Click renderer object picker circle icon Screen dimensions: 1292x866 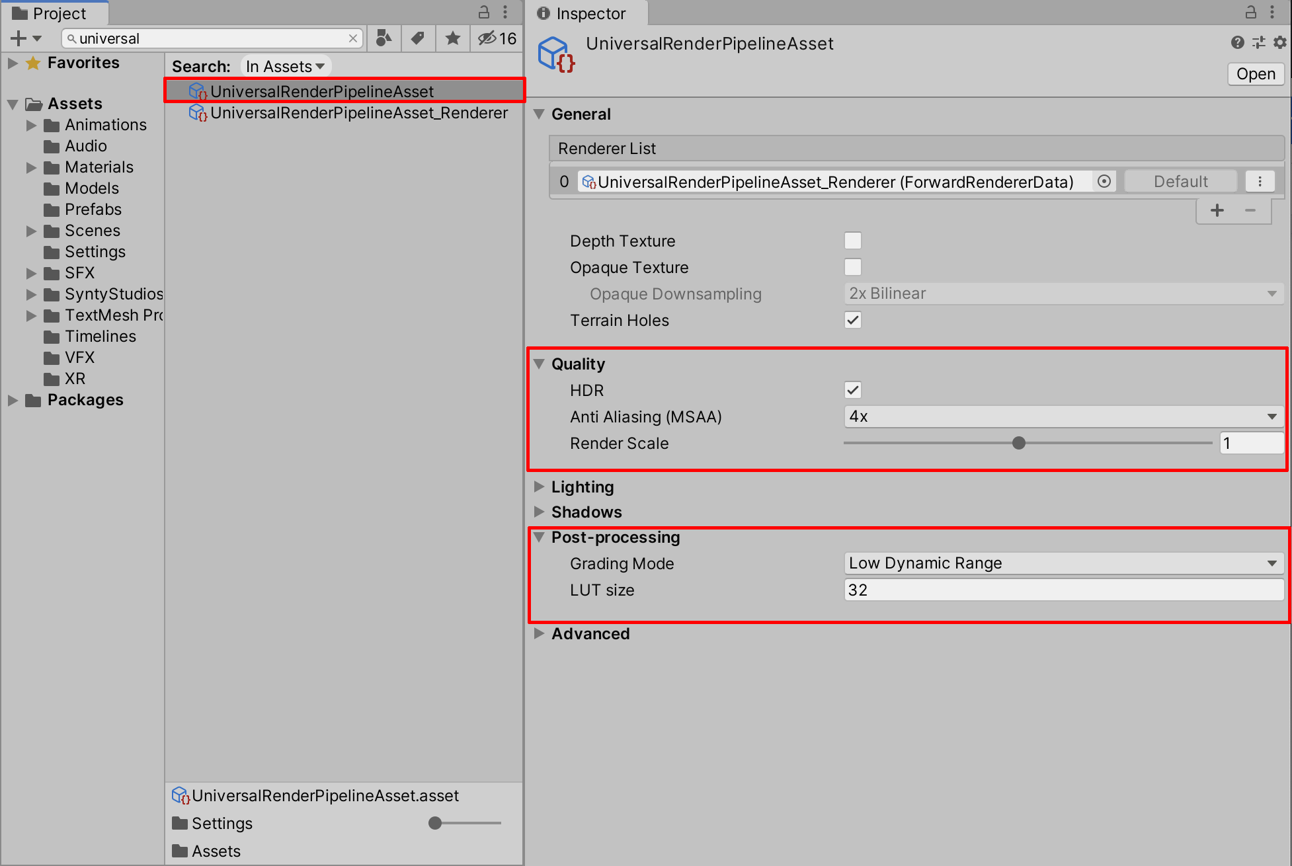(1104, 181)
